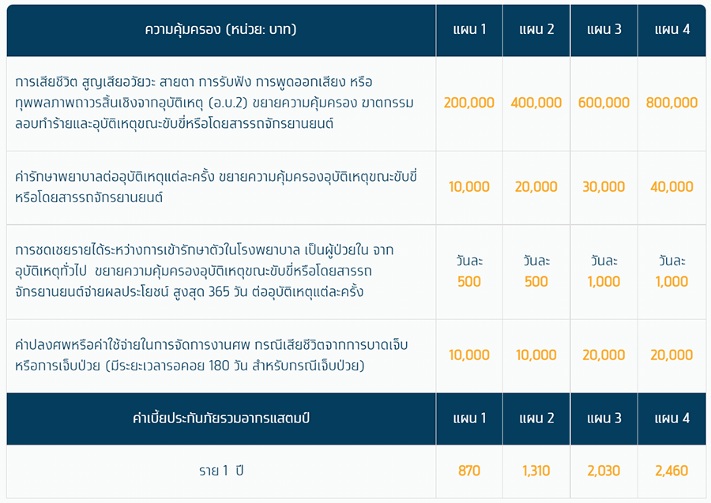Click the 2,460 premium price

[x=671, y=471]
